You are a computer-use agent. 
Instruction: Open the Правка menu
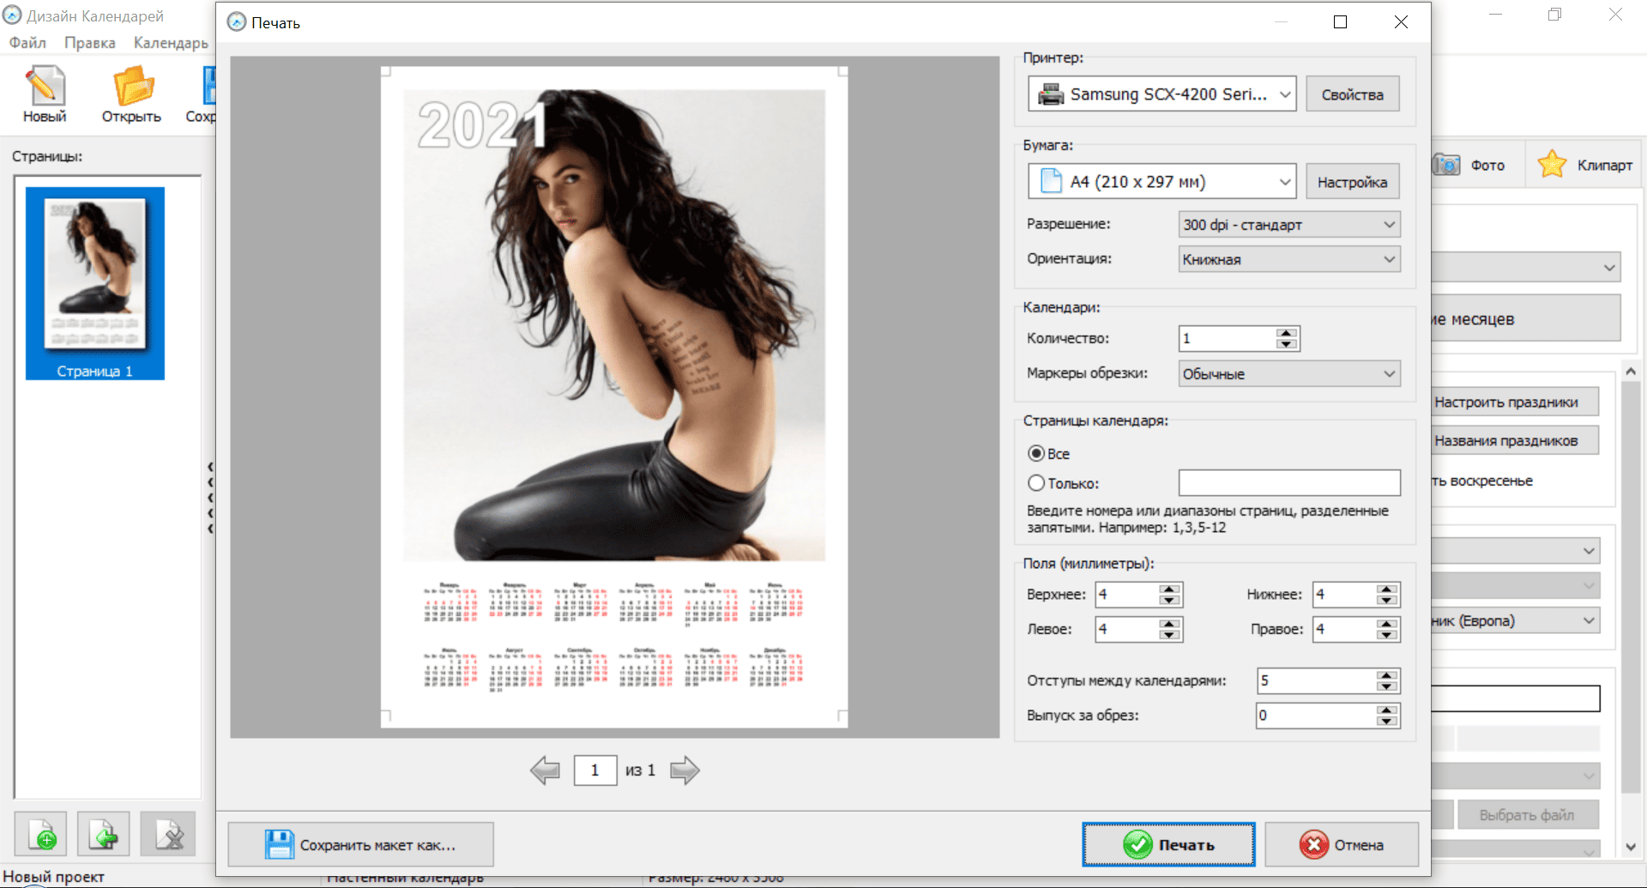click(90, 43)
